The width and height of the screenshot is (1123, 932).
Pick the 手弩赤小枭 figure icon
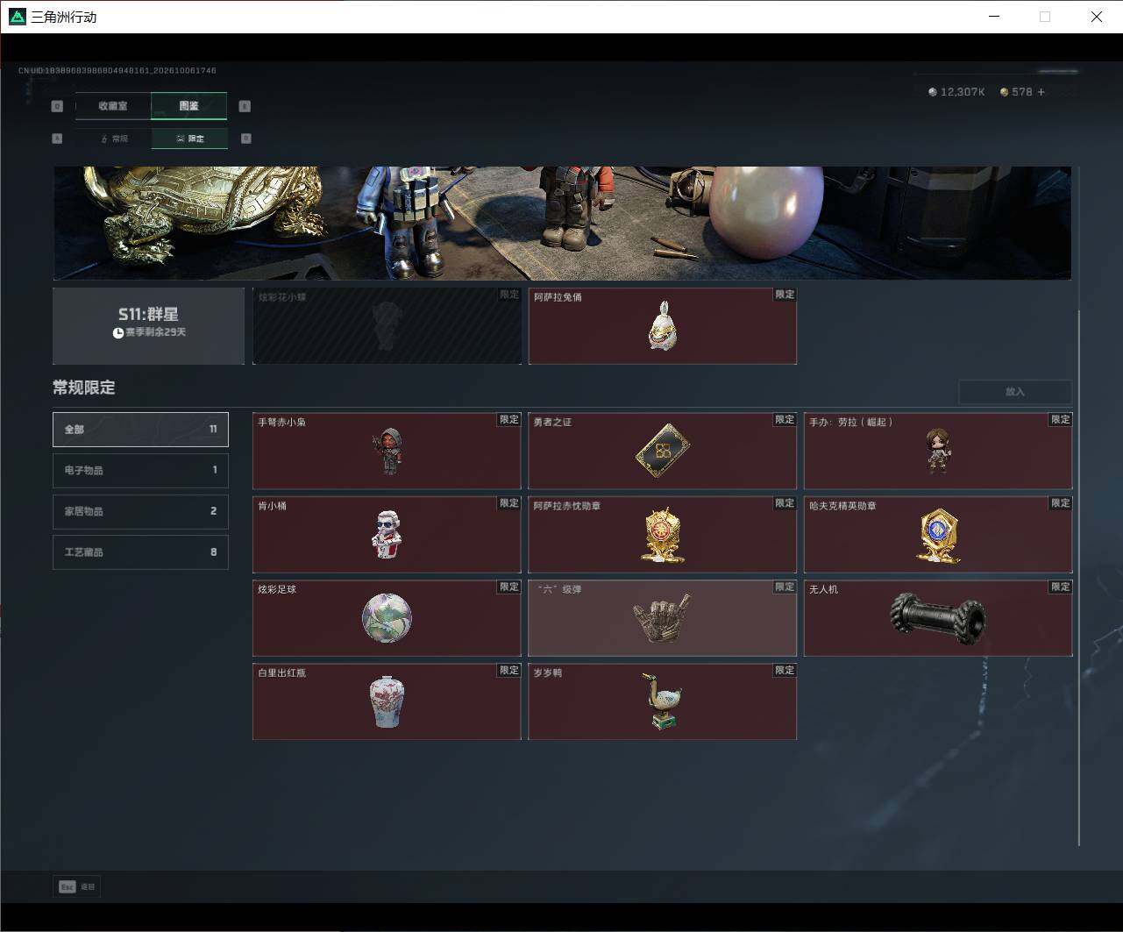[x=387, y=452]
